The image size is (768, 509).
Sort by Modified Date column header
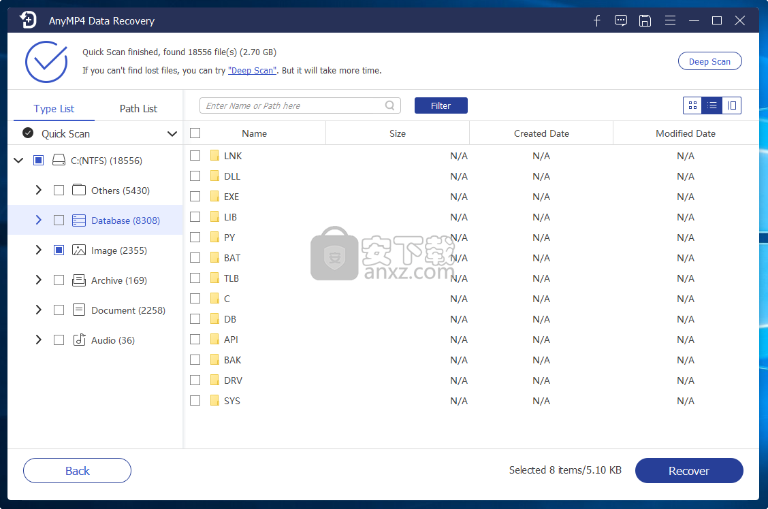[685, 133]
